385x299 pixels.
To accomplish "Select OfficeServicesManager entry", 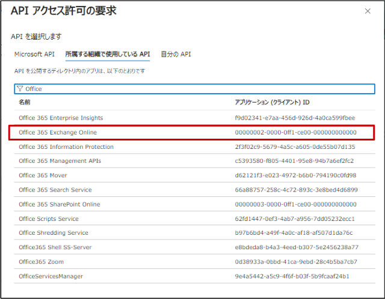I will [x=51, y=276].
